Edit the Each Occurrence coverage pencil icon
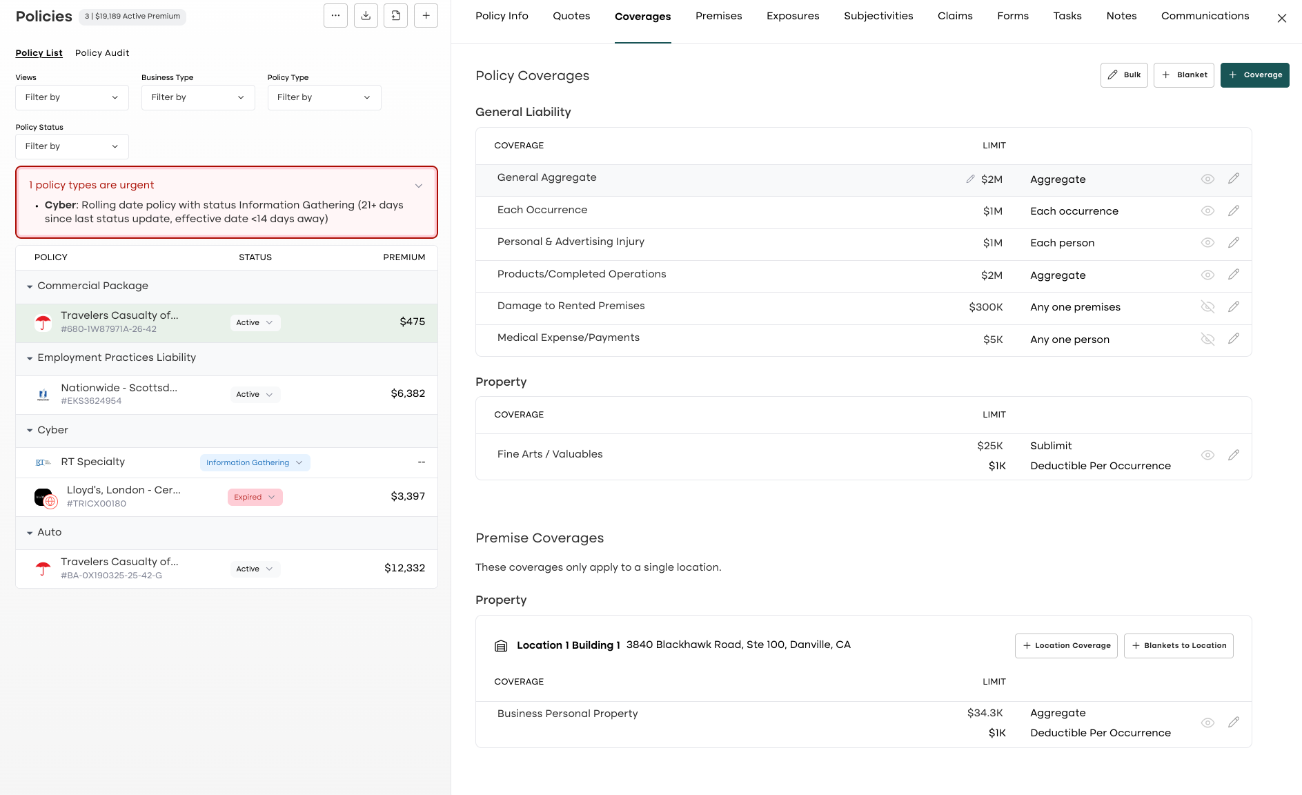The width and height of the screenshot is (1302, 795). [x=1234, y=210]
